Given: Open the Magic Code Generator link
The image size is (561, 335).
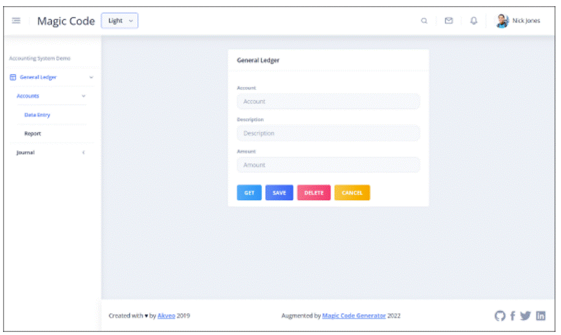Looking at the screenshot, I should (354, 315).
